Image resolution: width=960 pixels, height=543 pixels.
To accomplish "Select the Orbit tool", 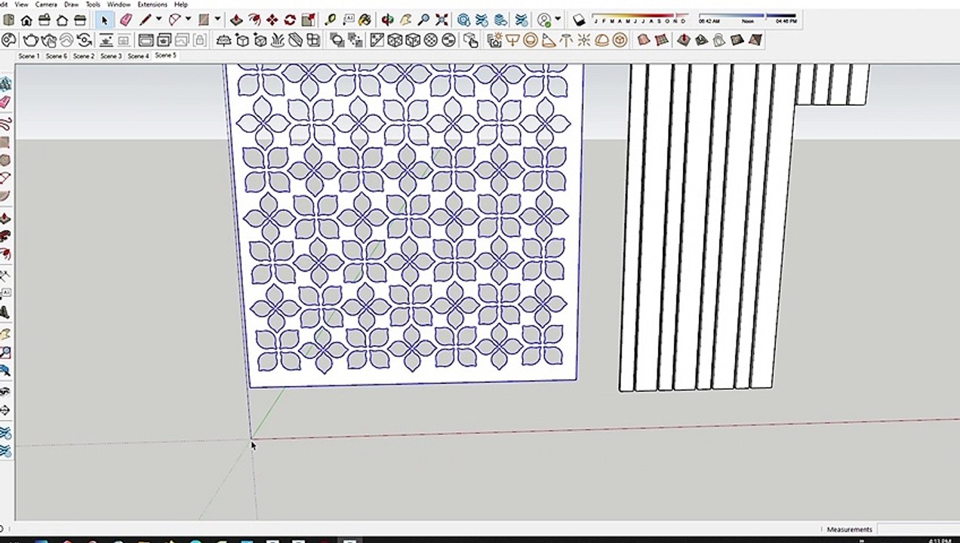I will pyautogui.click(x=386, y=20).
